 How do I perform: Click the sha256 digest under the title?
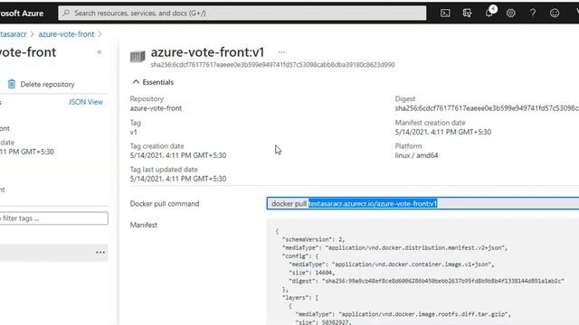pyautogui.click(x=272, y=65)
